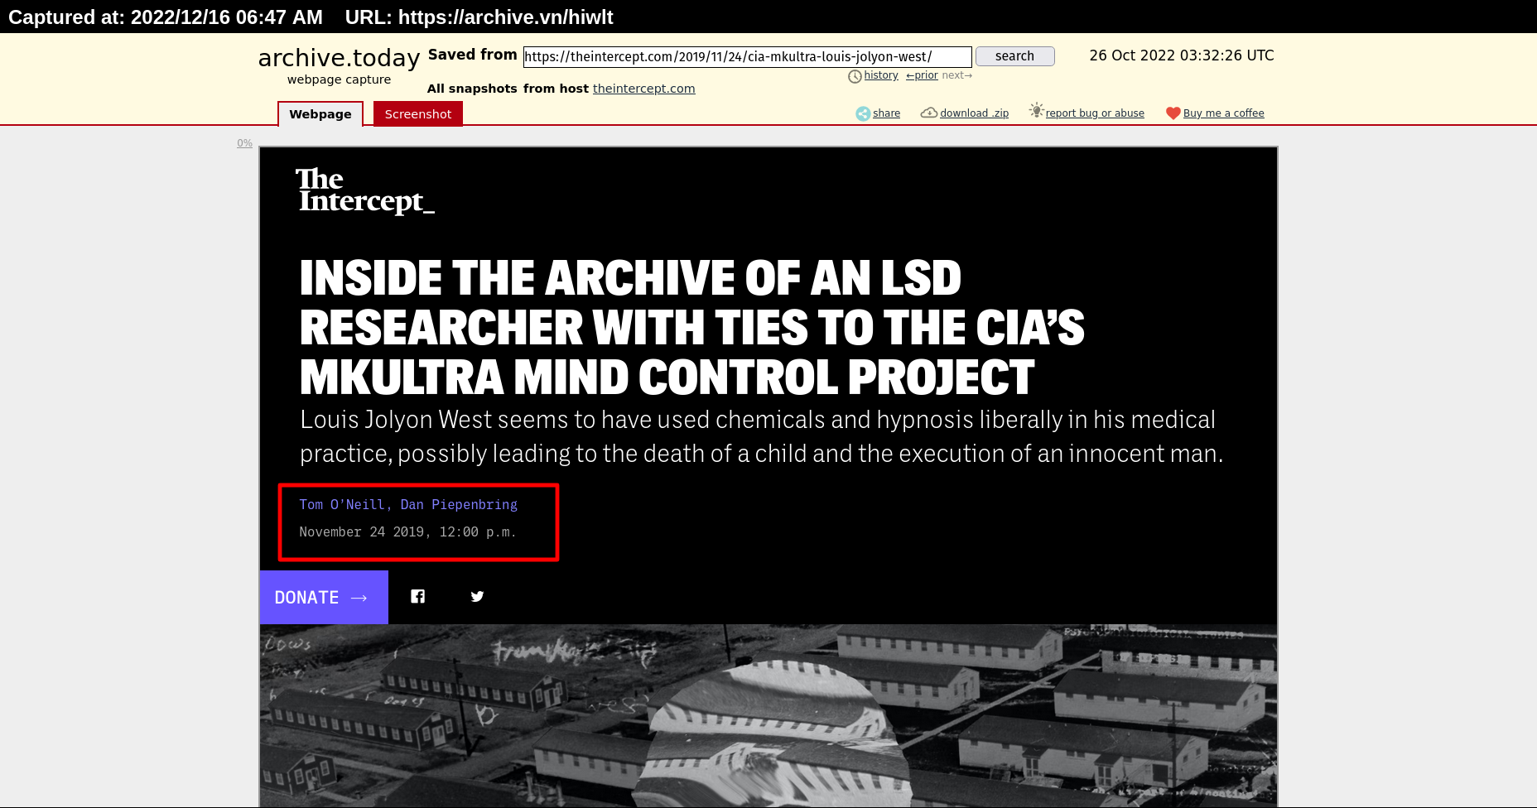This screenshot has height=808, width=1537.
Task: Click the share icon in archive toolbar
Action: coord(863,113)
